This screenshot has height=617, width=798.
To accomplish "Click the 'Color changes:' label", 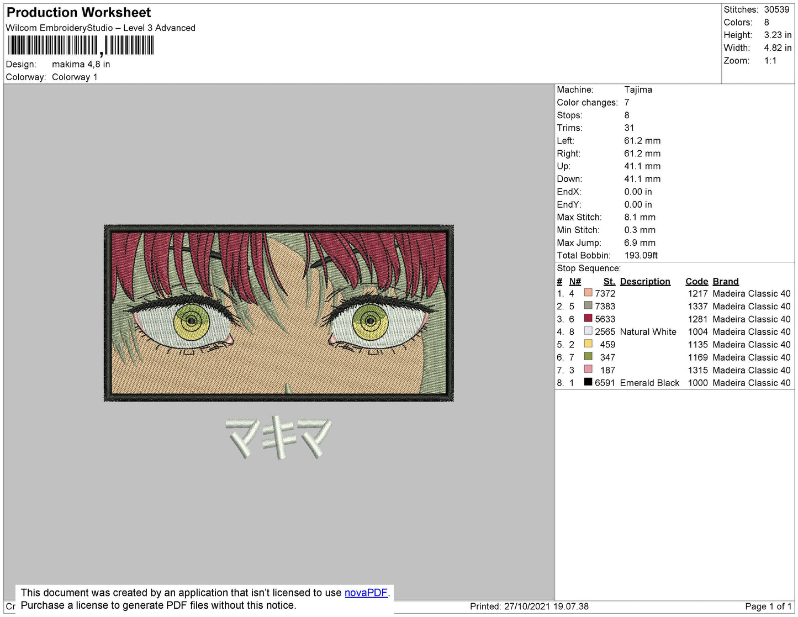I will 587,102.
